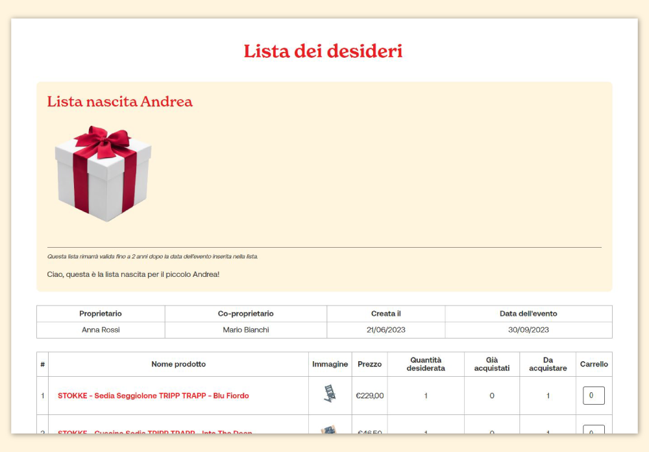Screen dimensions: 649x452
Task: Click the "Immagine" column header
Action: click(330, 364)
